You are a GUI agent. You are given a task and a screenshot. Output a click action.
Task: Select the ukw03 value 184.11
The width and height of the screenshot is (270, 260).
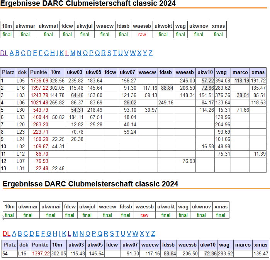click(76, 117)
